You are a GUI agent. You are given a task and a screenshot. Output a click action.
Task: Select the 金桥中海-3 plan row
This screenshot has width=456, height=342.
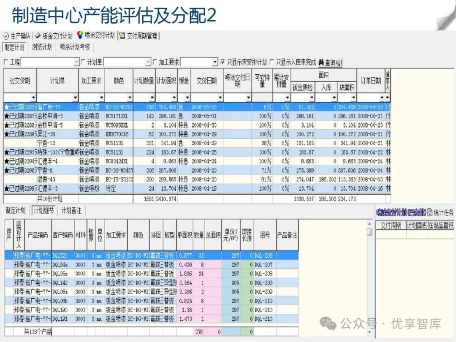[x=197, y=116]
